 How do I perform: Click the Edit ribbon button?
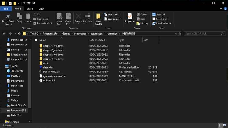(x=141, y=19)
